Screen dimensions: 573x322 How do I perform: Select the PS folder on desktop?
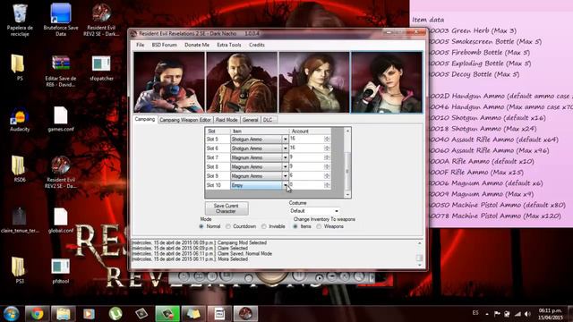[x=18, y=68]
